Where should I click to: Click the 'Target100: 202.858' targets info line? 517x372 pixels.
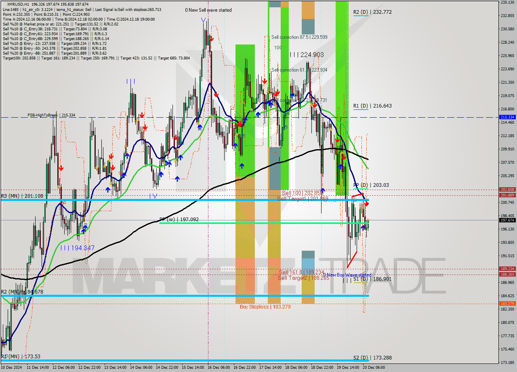[96, 58]
